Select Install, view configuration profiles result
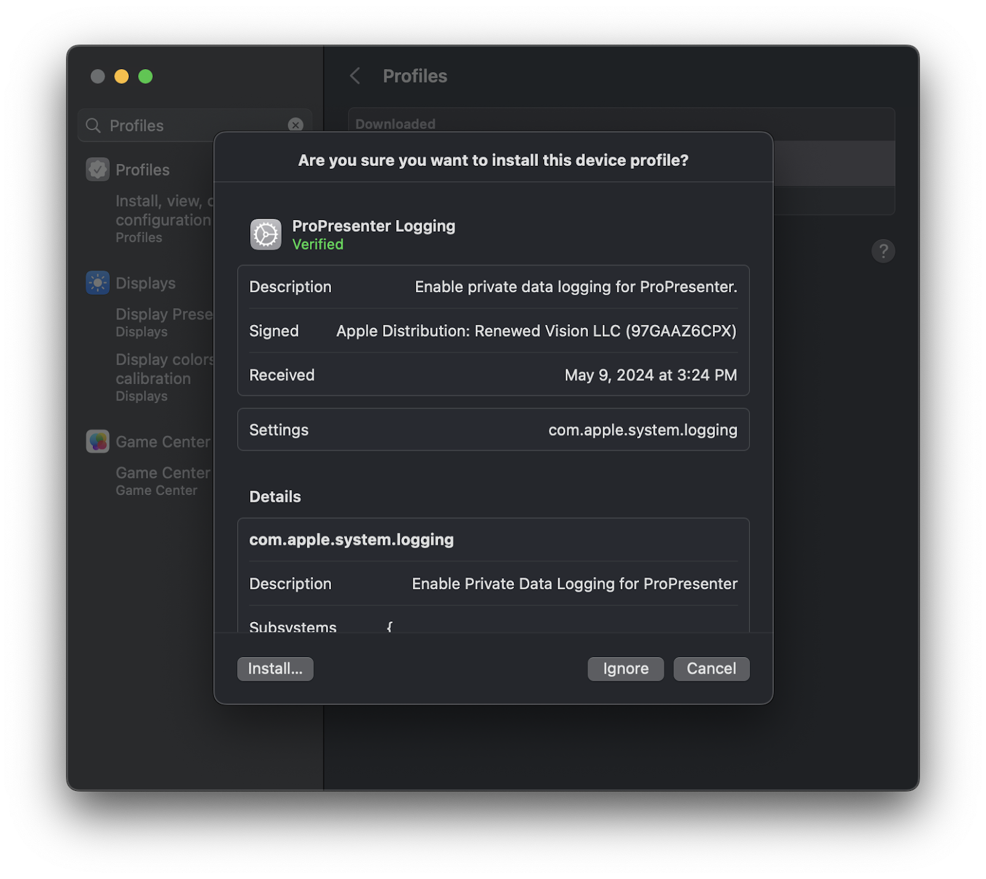Screen dimensions: 986x879 tap(165, 218)
